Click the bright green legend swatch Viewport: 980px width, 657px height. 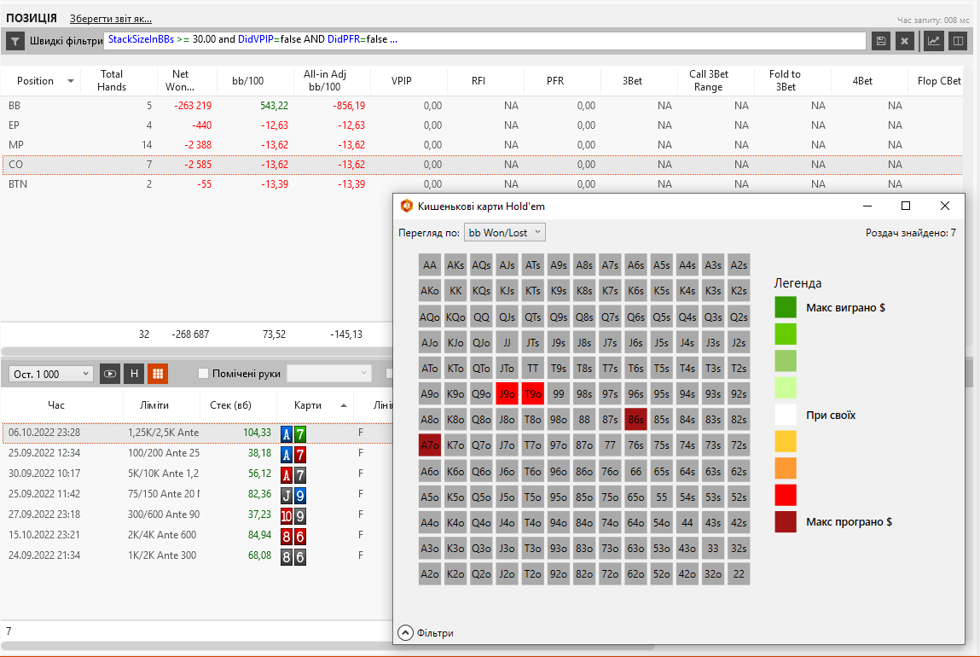[x=786, y=334]
